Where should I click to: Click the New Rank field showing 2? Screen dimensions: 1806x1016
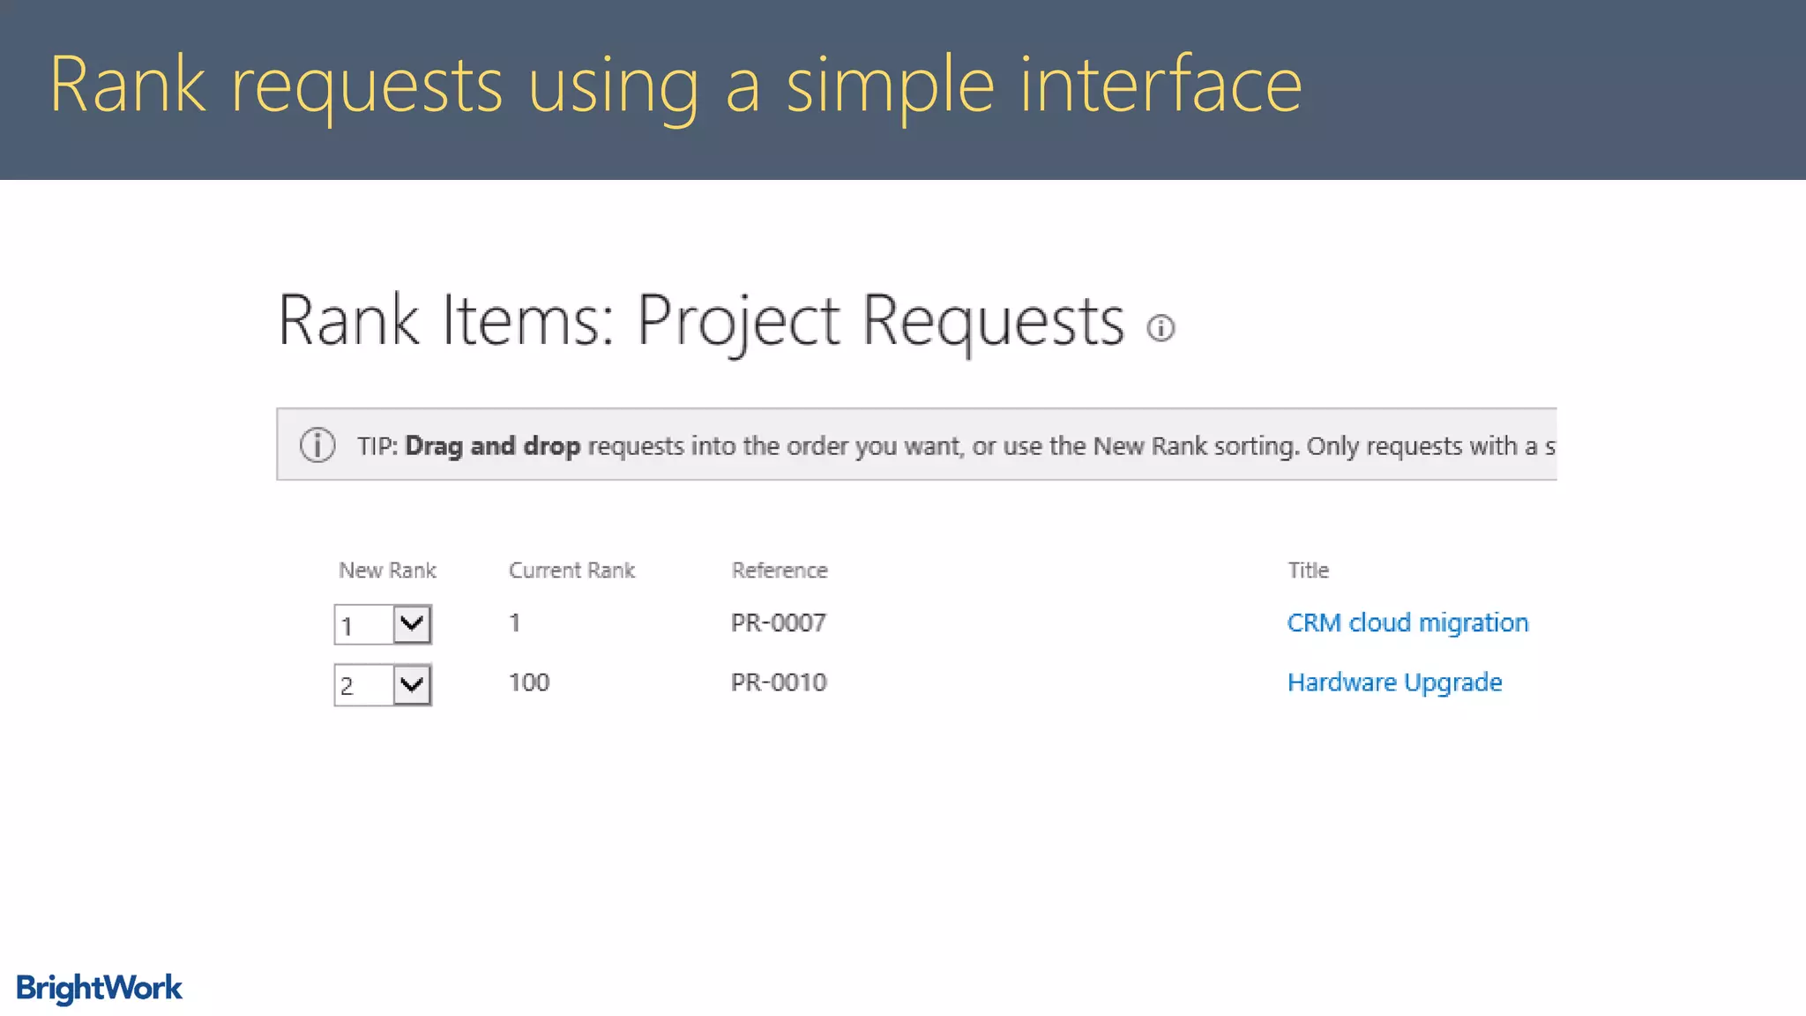[363, 685]
